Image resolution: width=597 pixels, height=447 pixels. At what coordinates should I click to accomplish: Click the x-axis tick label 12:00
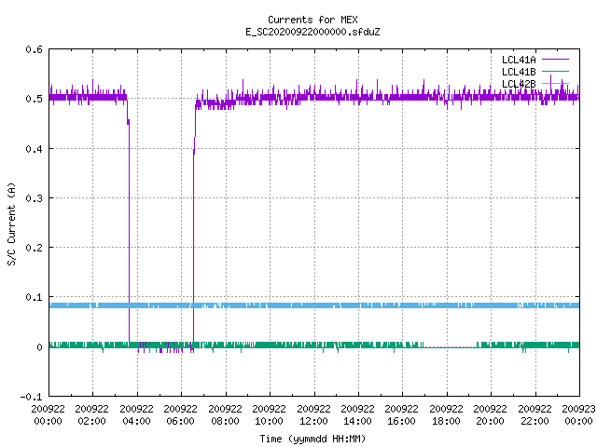click(x=313, y=421)
